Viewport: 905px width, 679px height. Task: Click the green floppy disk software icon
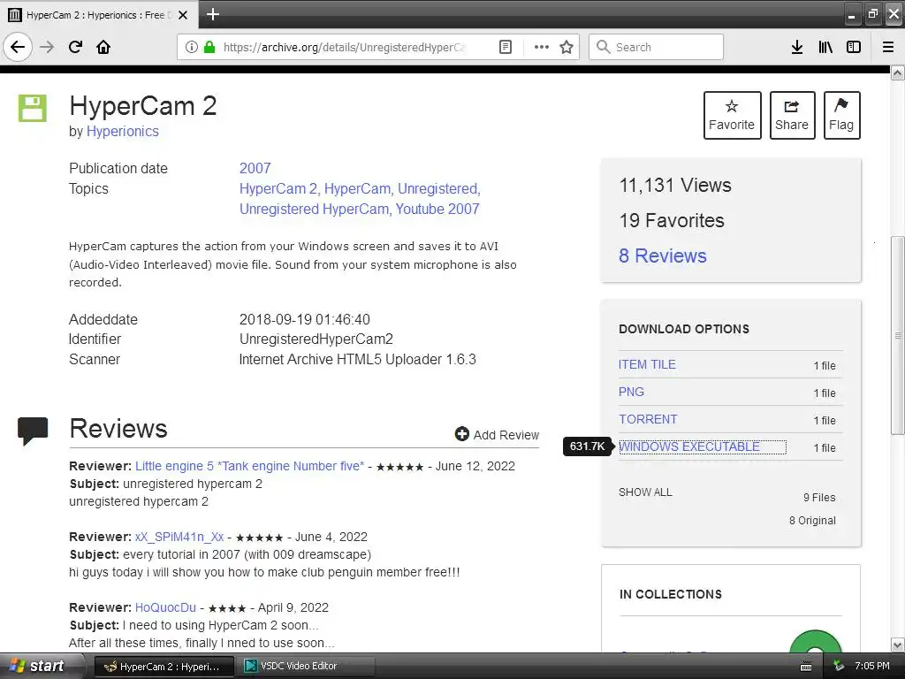click(33, 108)
